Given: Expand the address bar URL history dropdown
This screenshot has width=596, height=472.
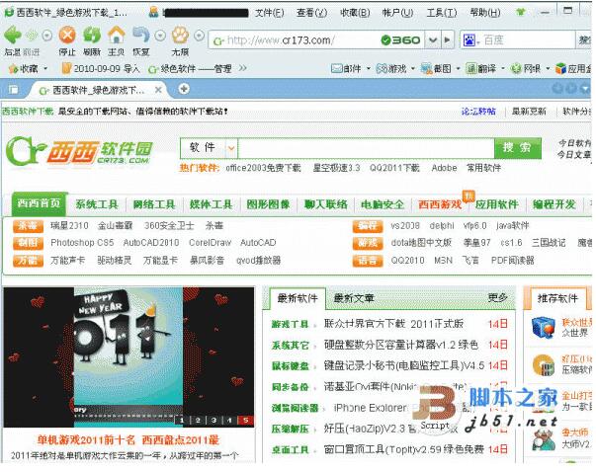Looking at the screenshot, I should click(x=433, y=39).
